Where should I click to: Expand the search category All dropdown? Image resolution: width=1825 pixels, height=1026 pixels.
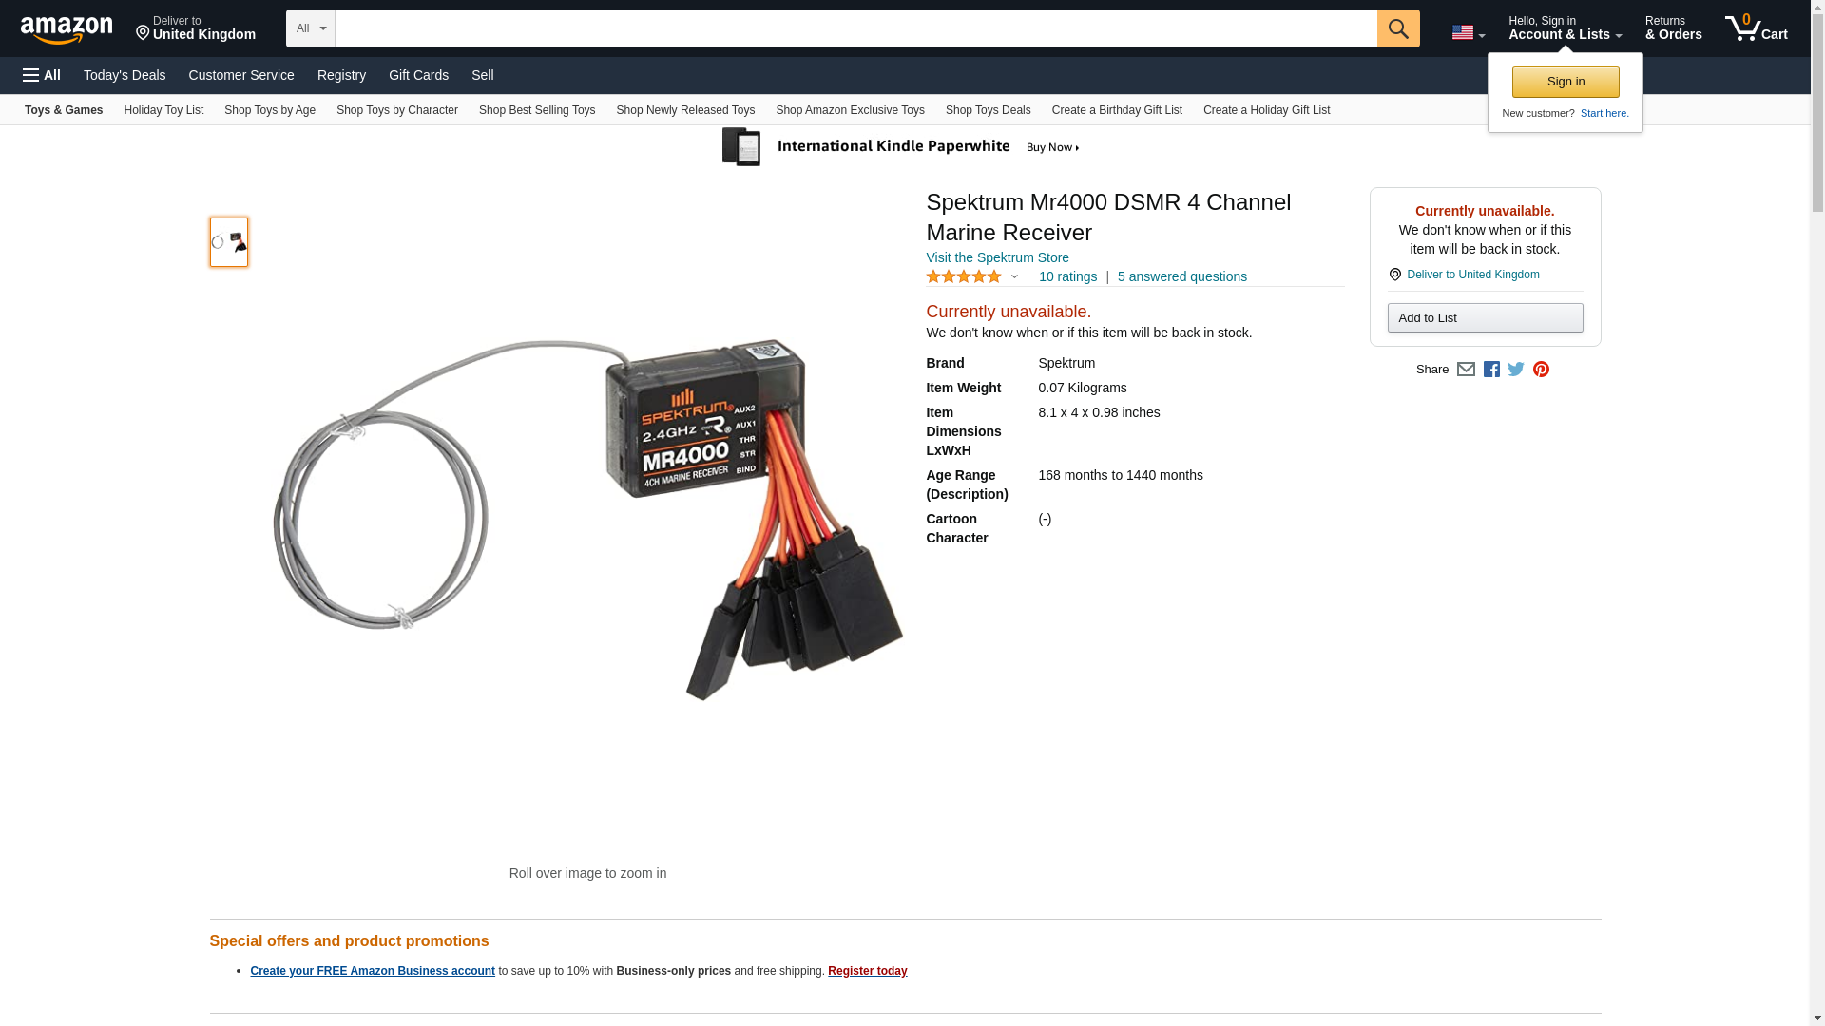pos(311,28)
